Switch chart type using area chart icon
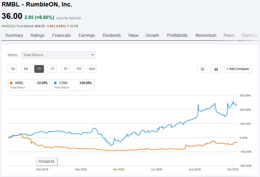The height and width of the screenshot is (177, 260). [216, 69]
